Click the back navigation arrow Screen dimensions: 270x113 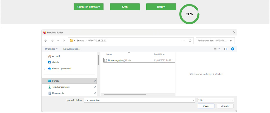tap(46, 41)
